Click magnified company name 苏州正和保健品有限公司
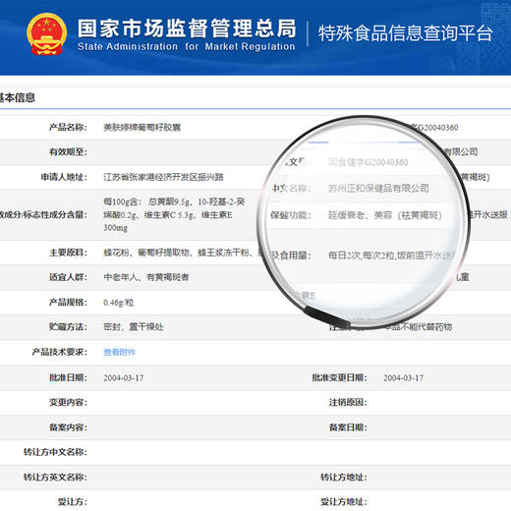The image size is (511, 511). (378, 189)
